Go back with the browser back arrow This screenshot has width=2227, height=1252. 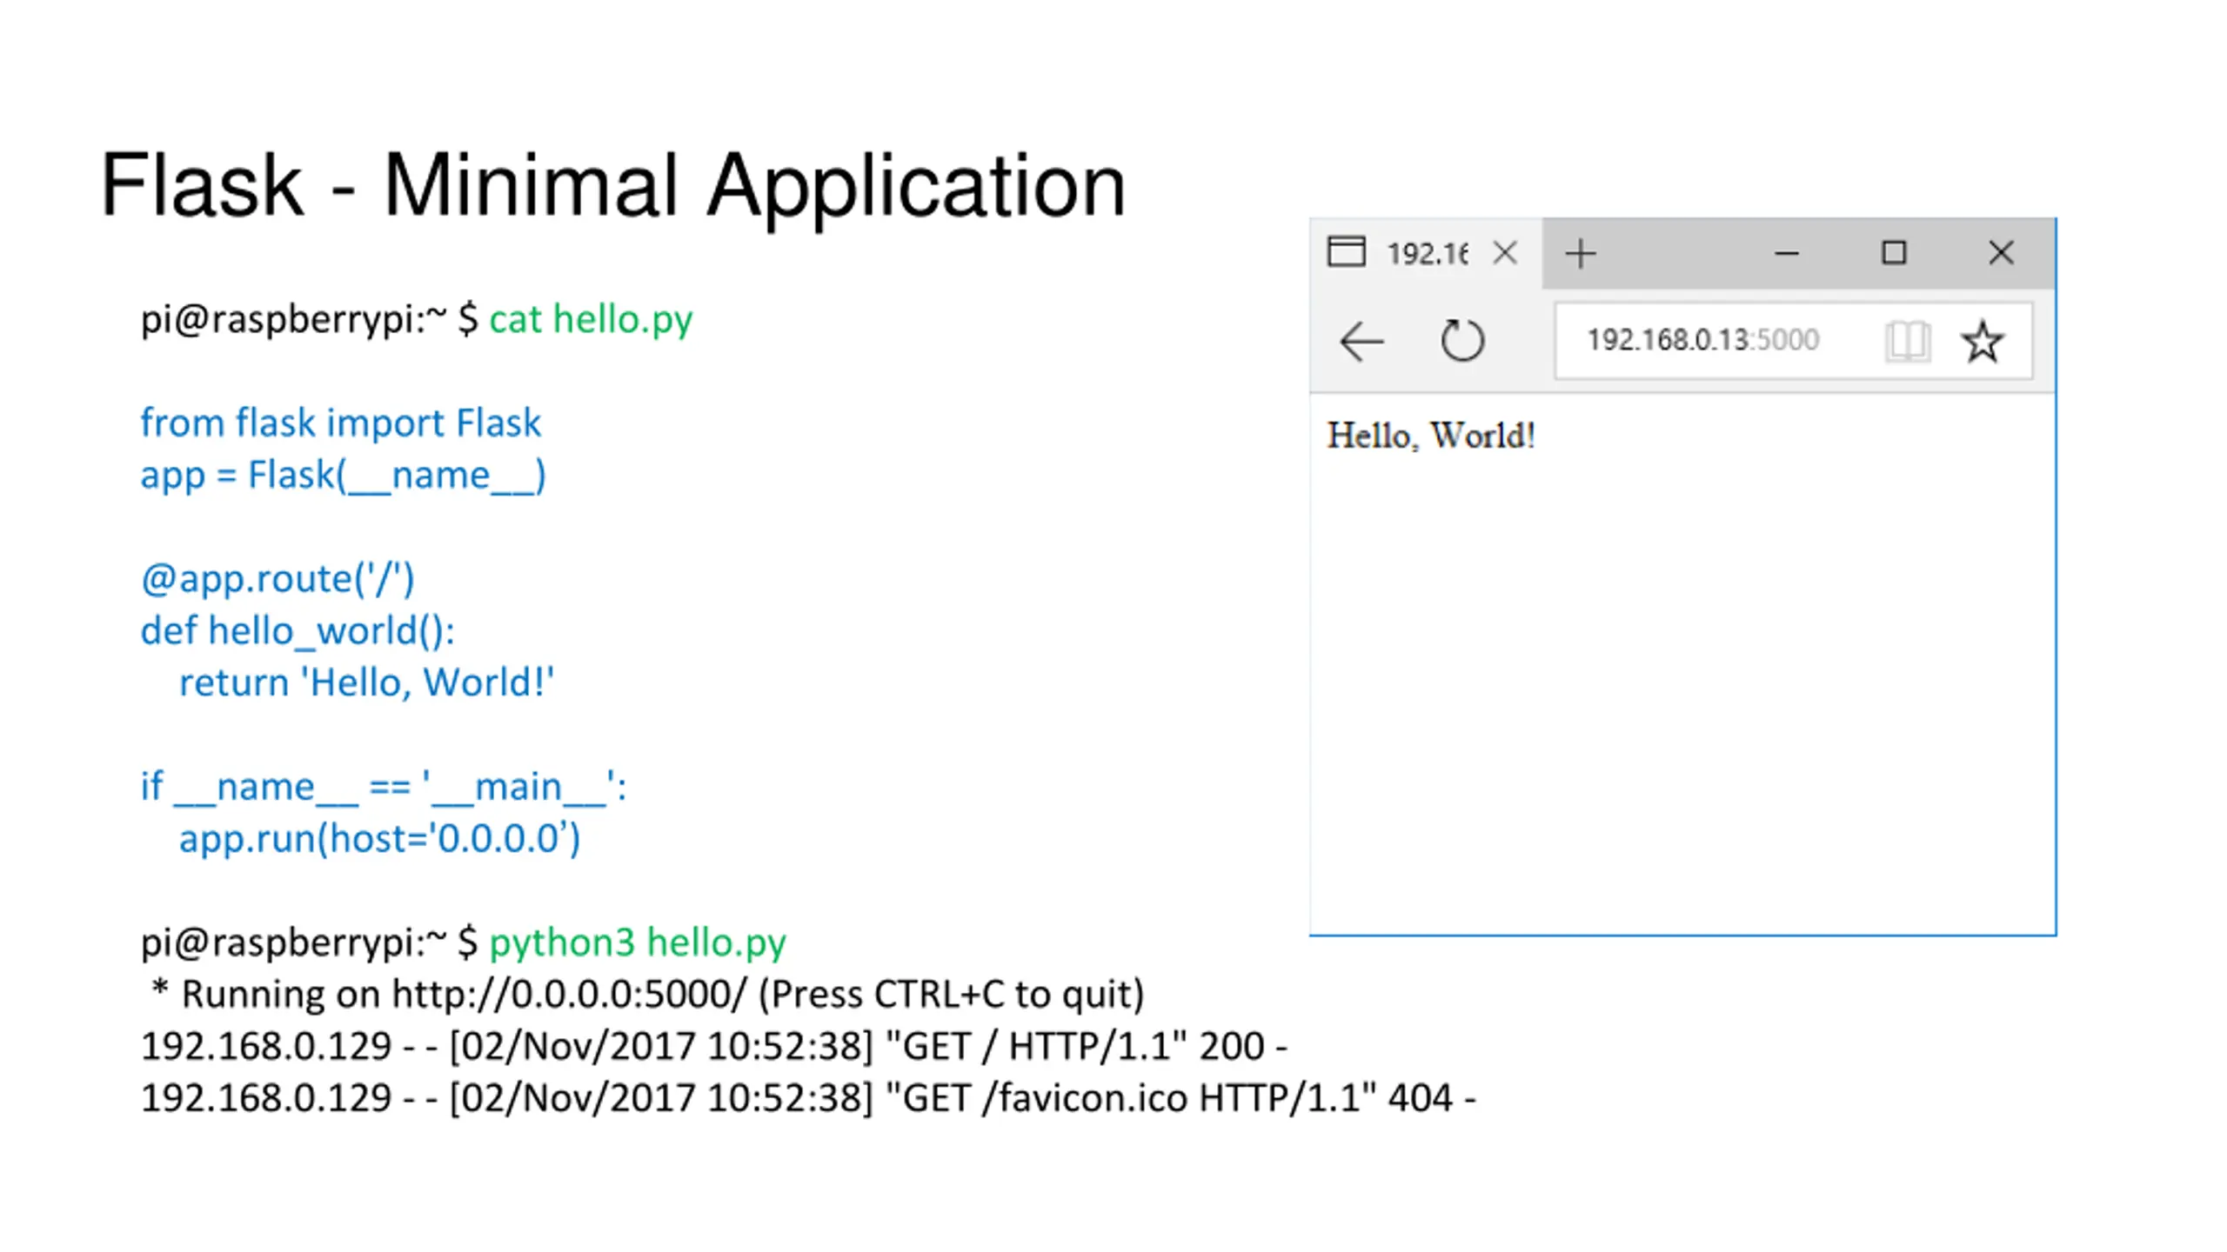(x=1361, y=341)
